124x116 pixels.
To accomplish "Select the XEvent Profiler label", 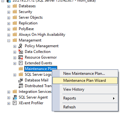I will point(31,103).
